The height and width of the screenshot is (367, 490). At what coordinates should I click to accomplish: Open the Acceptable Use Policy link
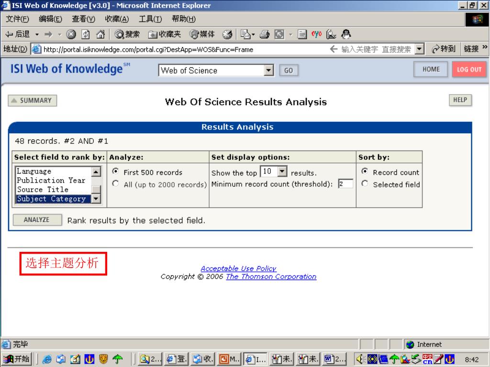[238, 269]
